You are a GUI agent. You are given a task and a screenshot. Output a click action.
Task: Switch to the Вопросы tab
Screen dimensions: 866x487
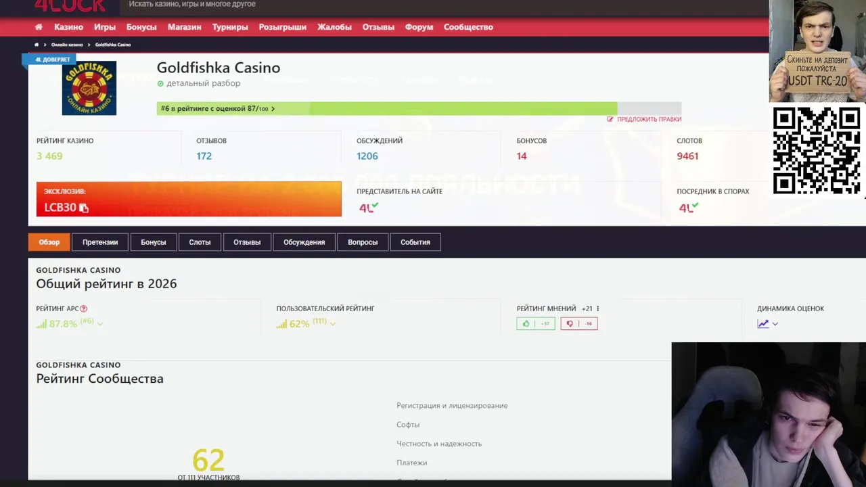click(x=363, y=242)
